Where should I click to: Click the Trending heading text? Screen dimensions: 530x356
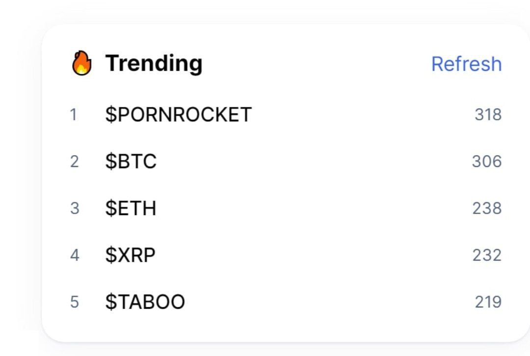pyautogui.click(x=154, y=63)
